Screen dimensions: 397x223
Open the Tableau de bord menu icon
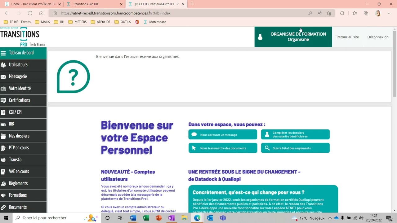(x=3, y=53)
